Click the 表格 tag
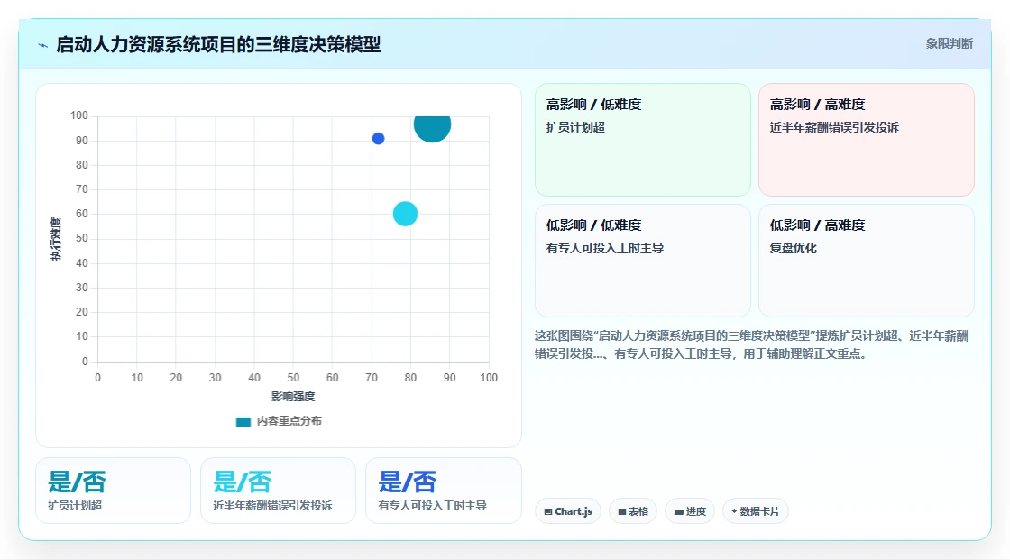The height and width of the screenshot is (560, 1010). tap(633, 511)
